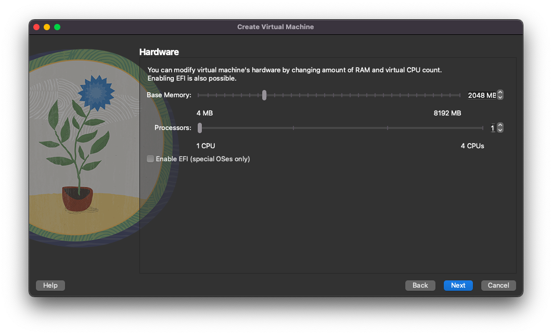
Task: Click the Base Memory slider handle
Action: [264, 95]
